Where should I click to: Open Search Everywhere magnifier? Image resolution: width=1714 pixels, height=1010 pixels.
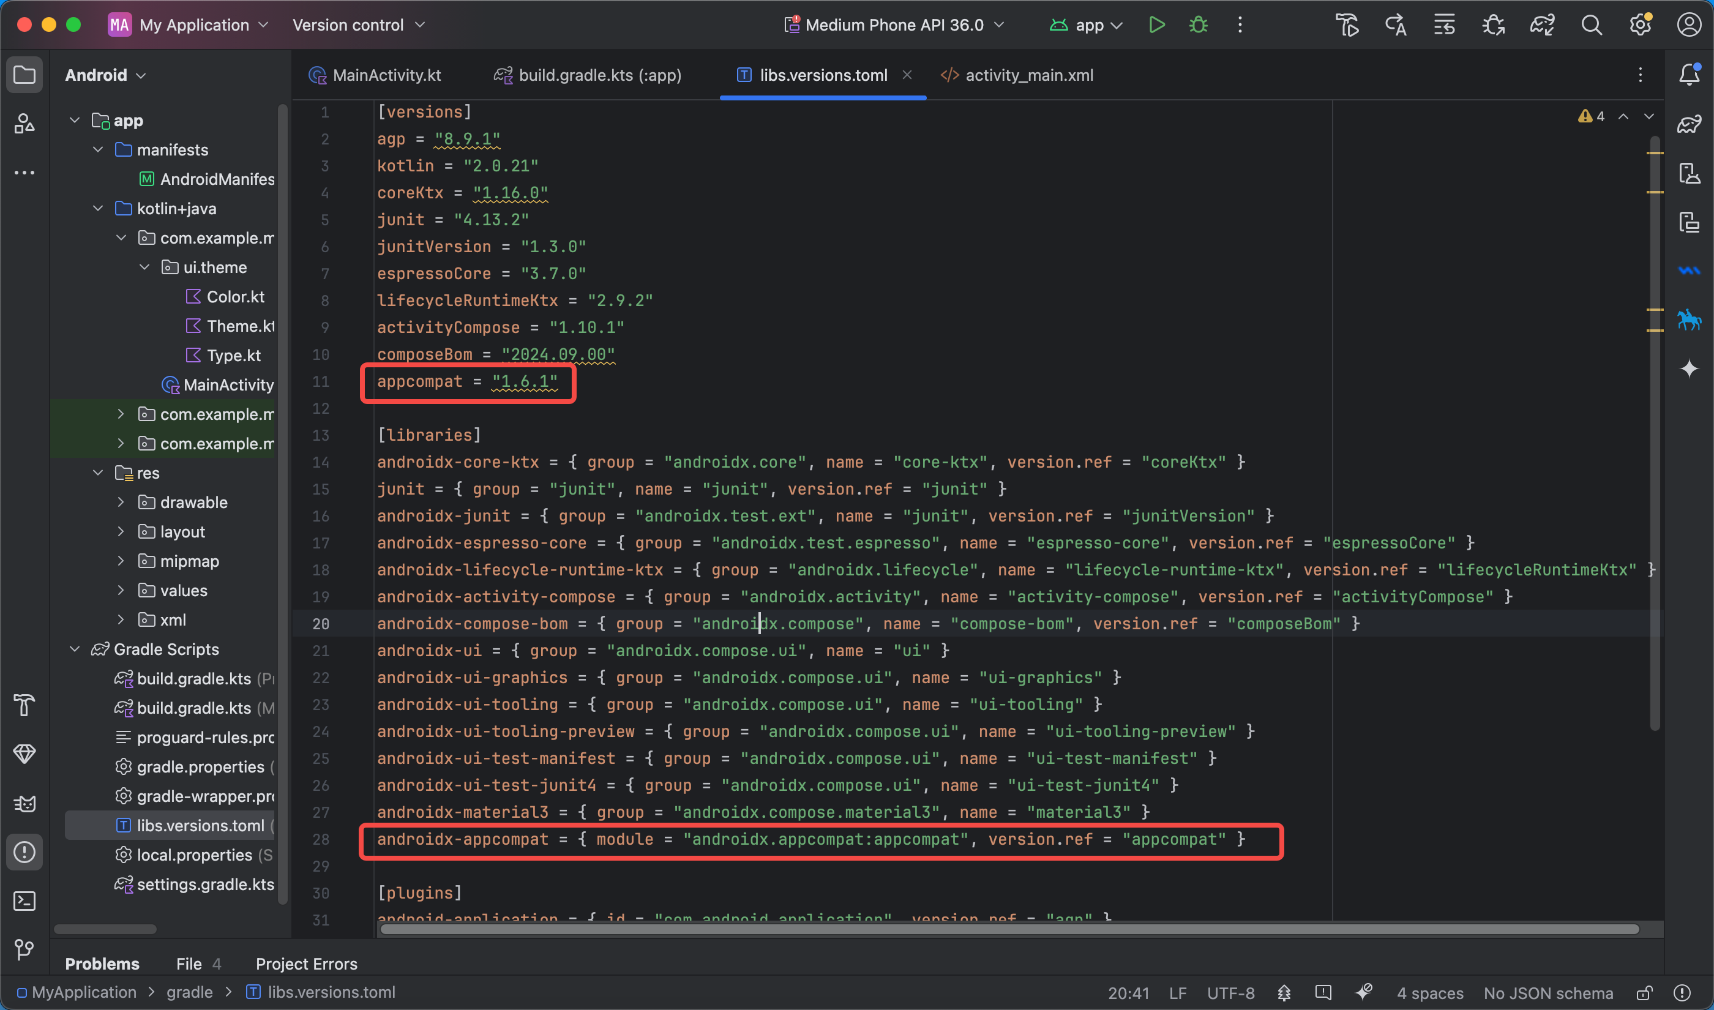[x=1591, y=25]
